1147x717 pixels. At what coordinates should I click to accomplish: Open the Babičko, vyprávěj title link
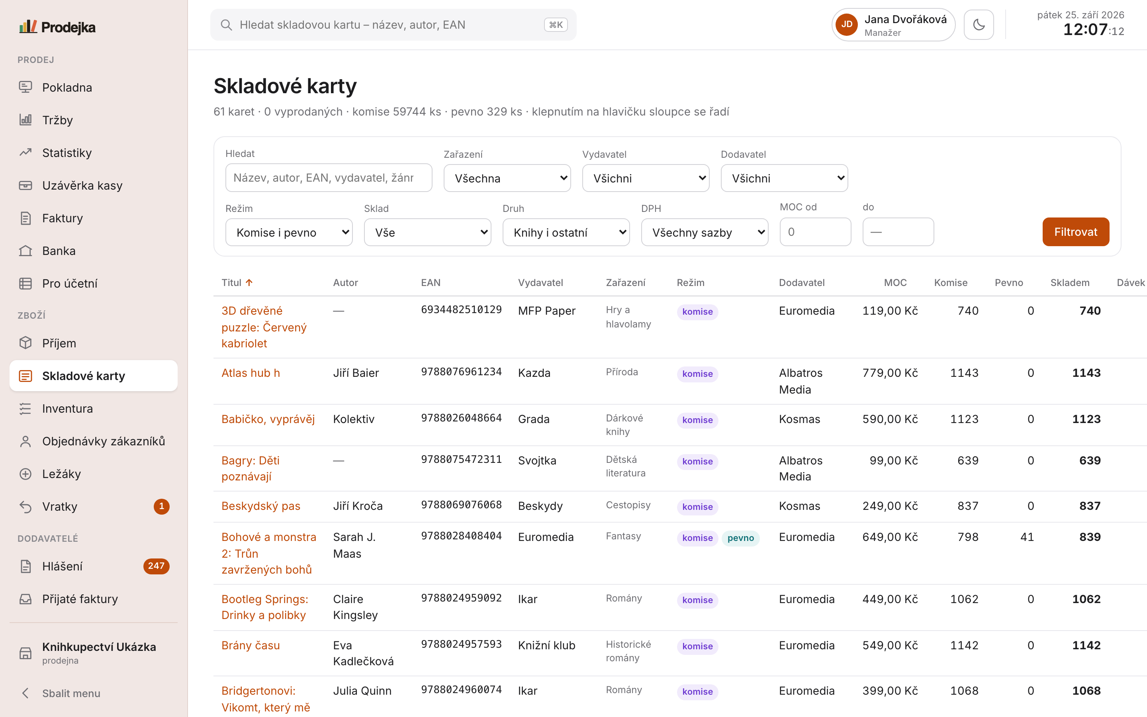pos(268,419)
